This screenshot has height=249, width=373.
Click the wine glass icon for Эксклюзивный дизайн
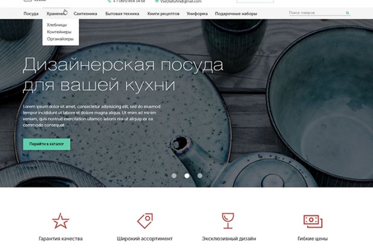(x=228, y=221)
